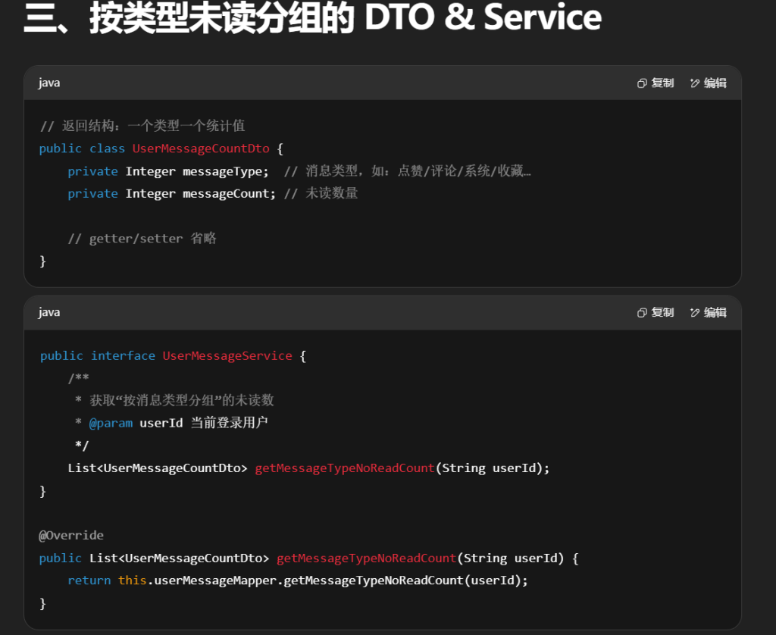Click the orange this keyword in the return statement
Screen dimensions: 776x635
132,580
